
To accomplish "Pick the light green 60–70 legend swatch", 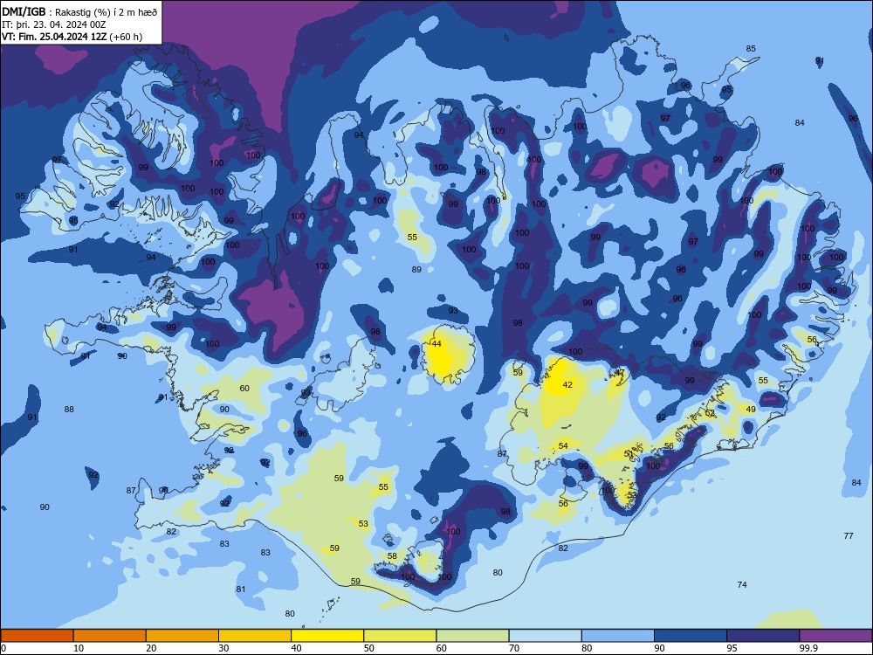I will tap(472, 636).
